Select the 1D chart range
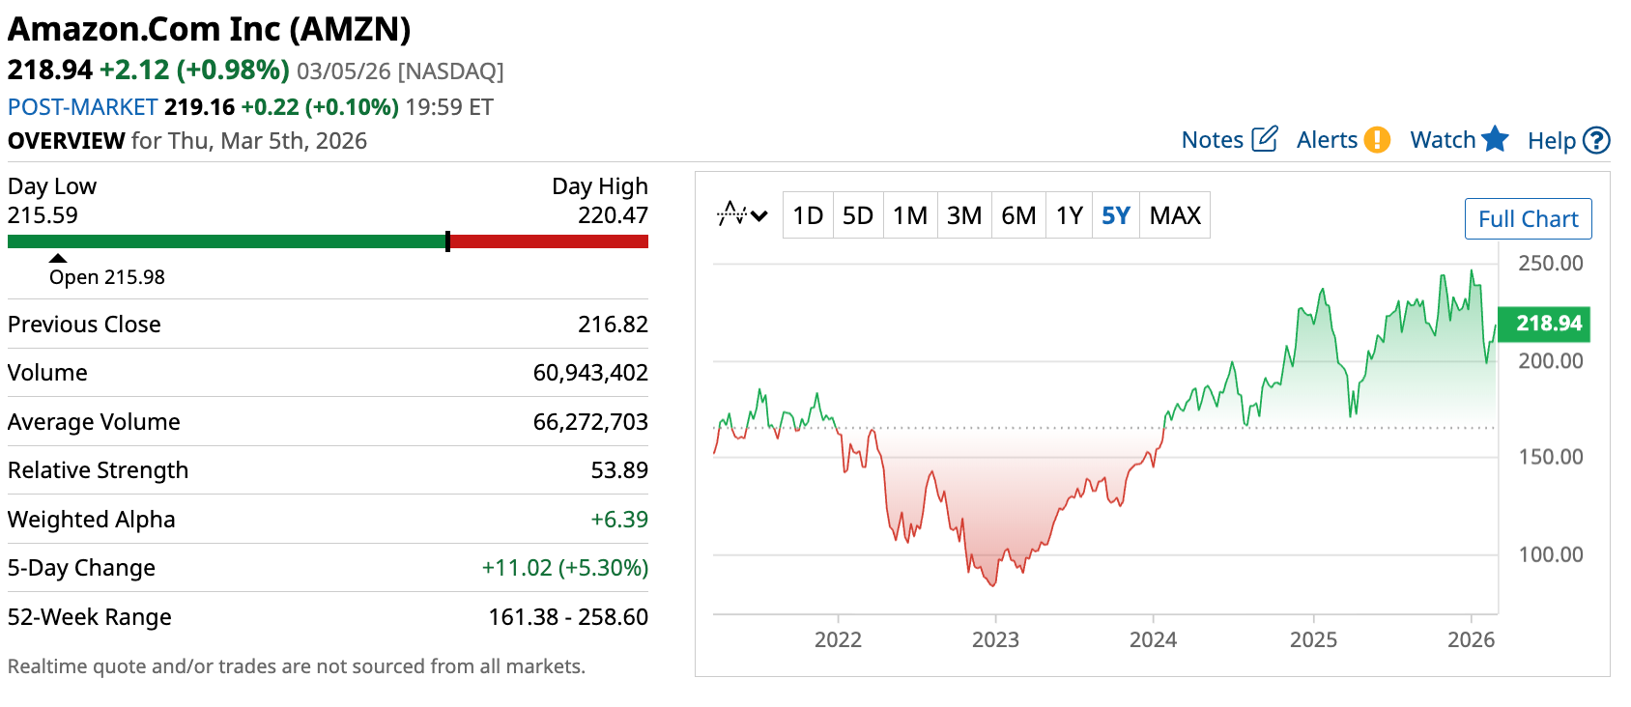Image resolution: width=1631 pixels, height=707 pixels. coord(808,215)
